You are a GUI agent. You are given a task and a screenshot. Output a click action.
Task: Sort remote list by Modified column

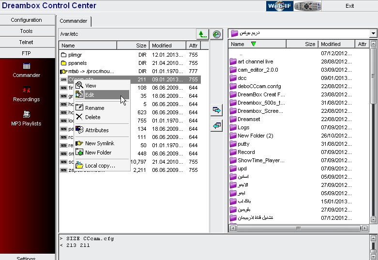point(167,46)
